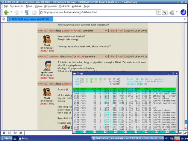Open SeaMonkey Navigator from status bar icon
188x141 pixels.
[4, 133]
